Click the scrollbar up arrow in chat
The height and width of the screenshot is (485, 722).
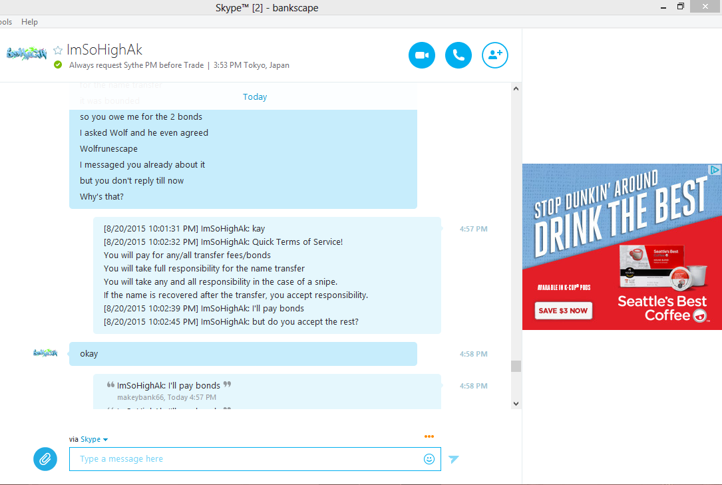pyautogui.click(x=516, y=88)
